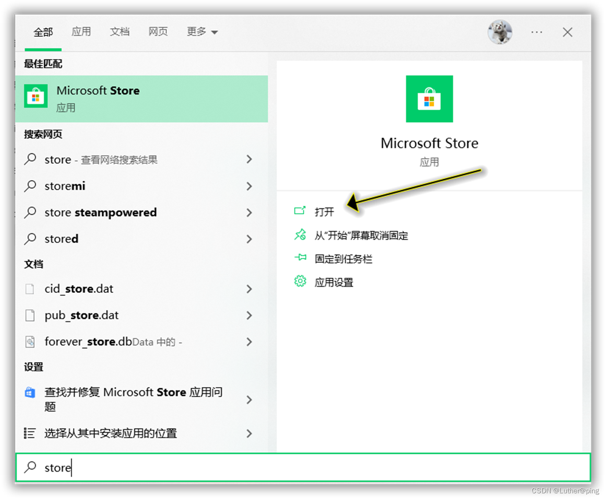This screenshot has height=499, width=606.
Task: Click the search icon beside 'store steampowered'
Action: (x=30, y=212)
